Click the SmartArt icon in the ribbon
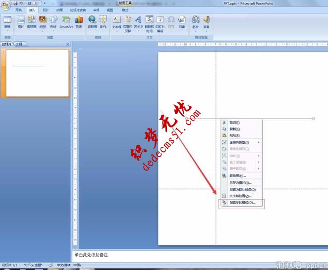The image size is (328, 270). tap(66, 22)
